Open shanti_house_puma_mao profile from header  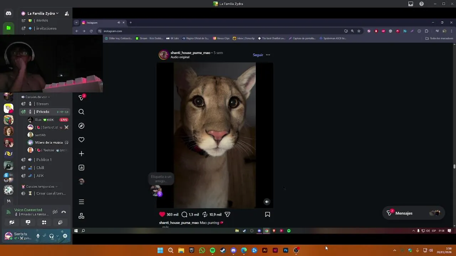click(190, 53)
